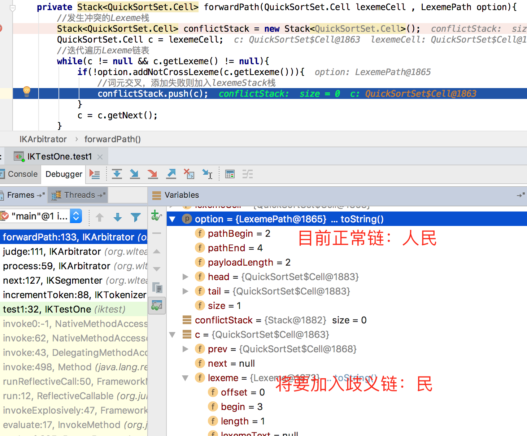Select frame invoke:498, Method

74,367
